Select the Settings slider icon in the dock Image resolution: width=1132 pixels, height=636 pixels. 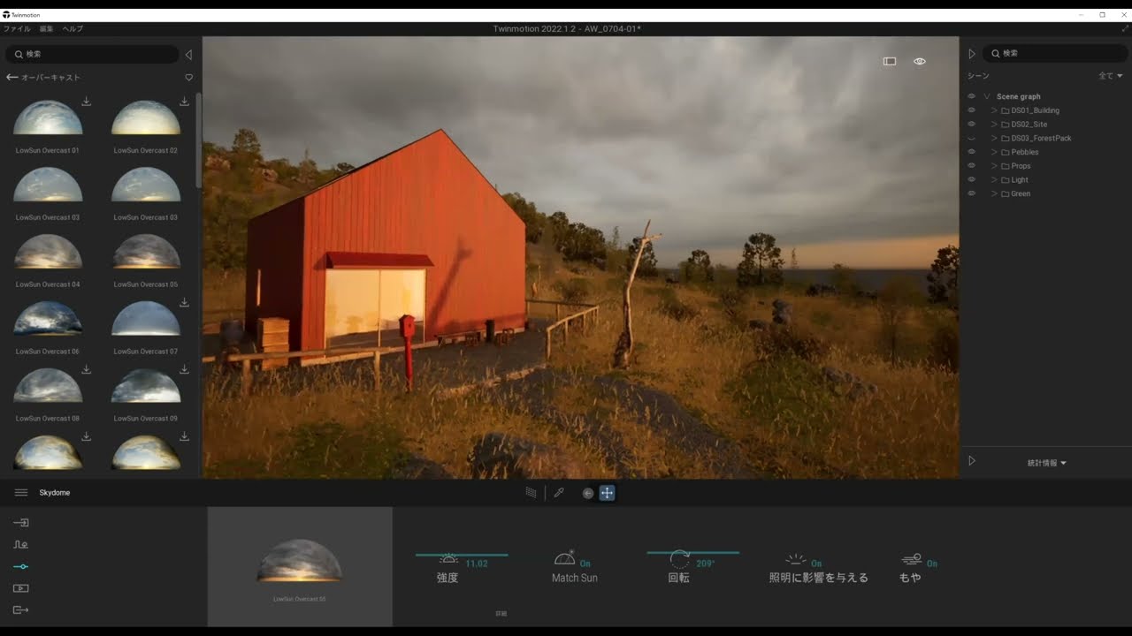tap(21, 566)
